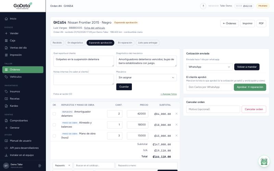Screen dimensions: 274x171
Task: Click the Imprimir button
Action: 247,24
